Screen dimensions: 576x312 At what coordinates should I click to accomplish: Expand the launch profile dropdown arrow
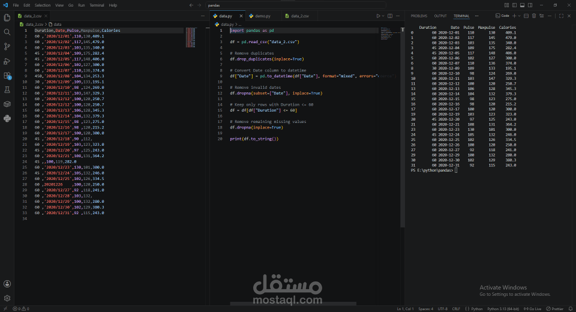519,16
